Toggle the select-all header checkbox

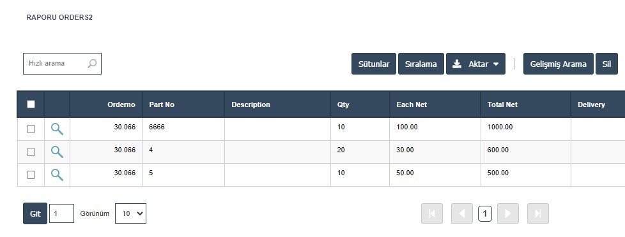pos(31,104)
